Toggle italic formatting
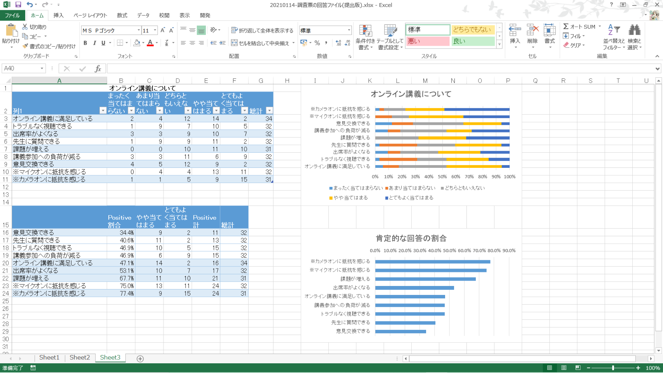Image resolution: width=663 pixels, height=373 pixels. [94, 43]
